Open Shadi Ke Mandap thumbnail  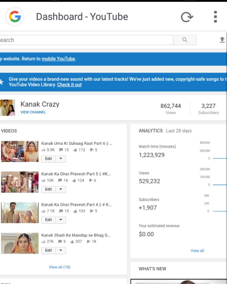[20, 243]
